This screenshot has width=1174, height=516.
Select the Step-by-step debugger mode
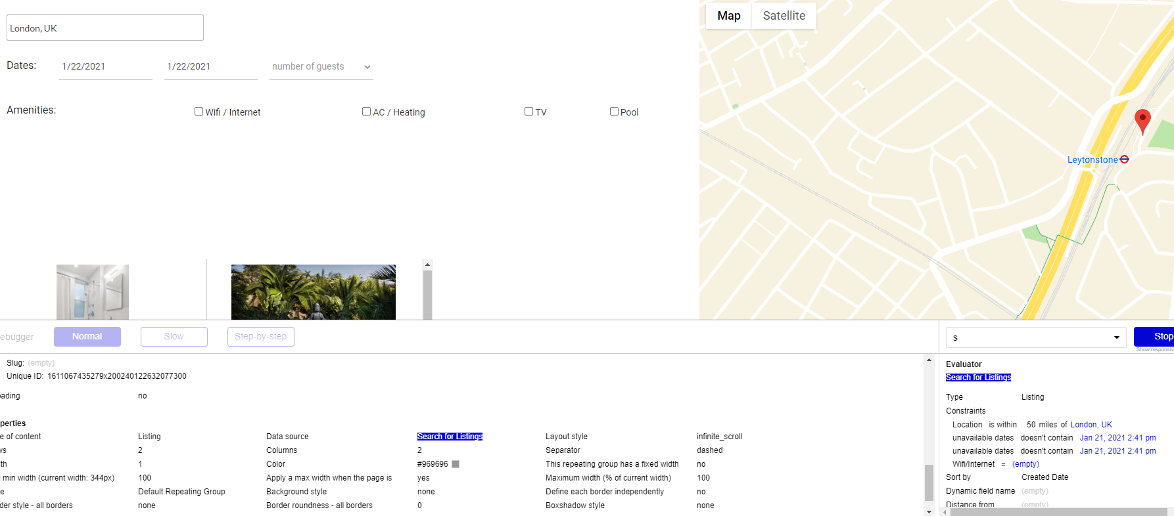pos(261,337)
